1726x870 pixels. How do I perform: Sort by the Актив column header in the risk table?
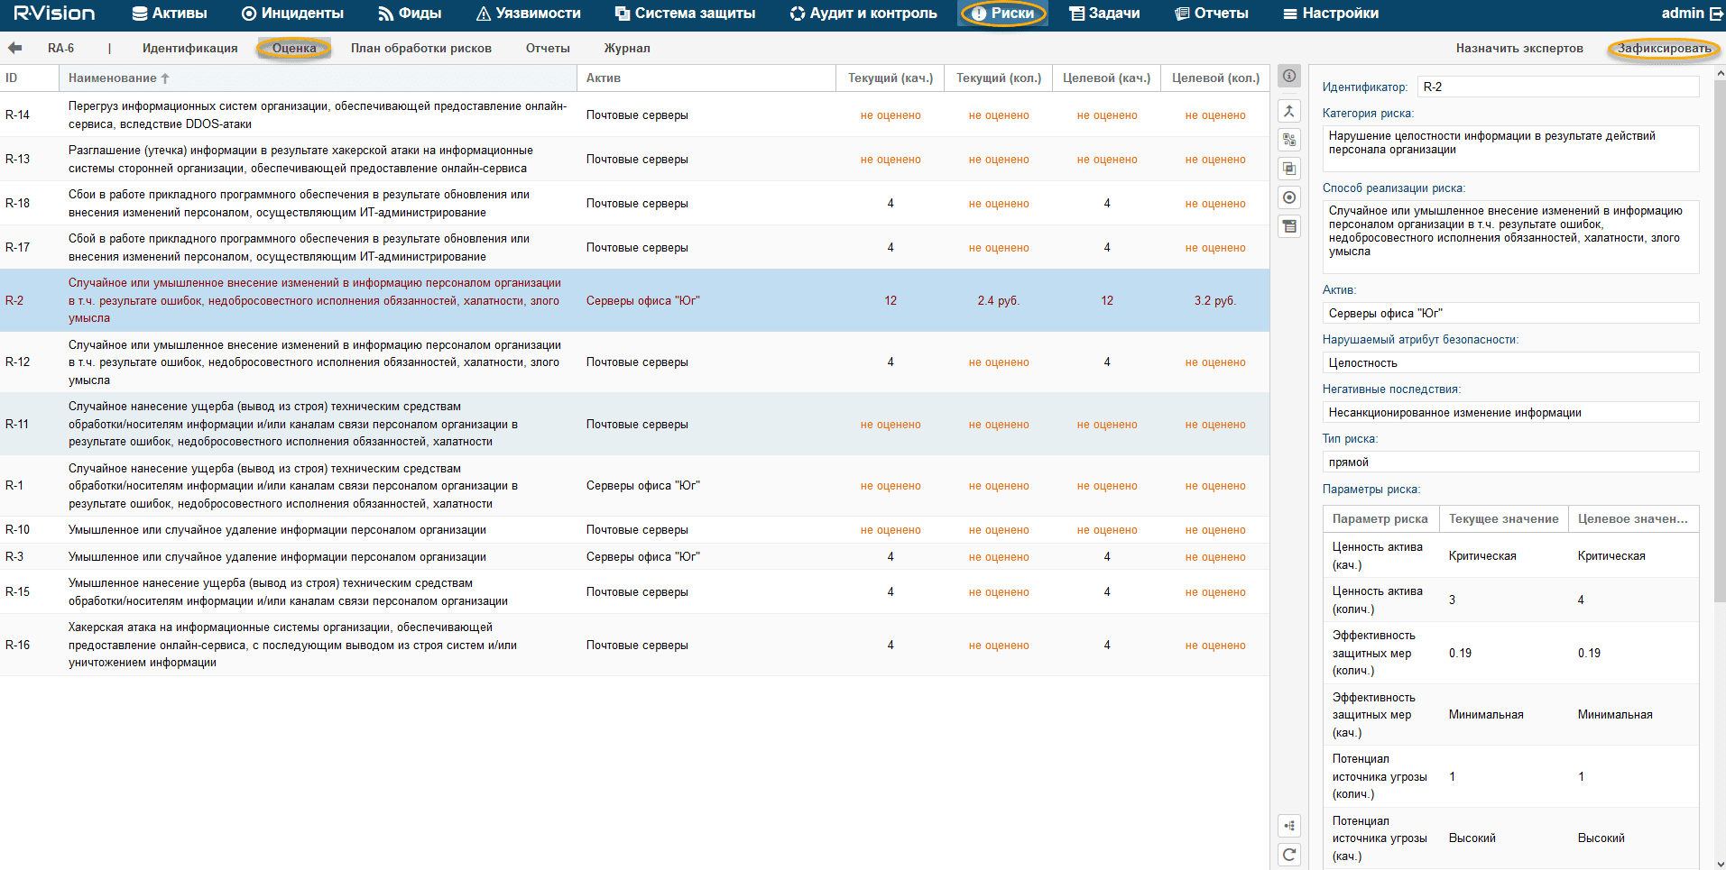pyautogui.click(x=706, y=78)
